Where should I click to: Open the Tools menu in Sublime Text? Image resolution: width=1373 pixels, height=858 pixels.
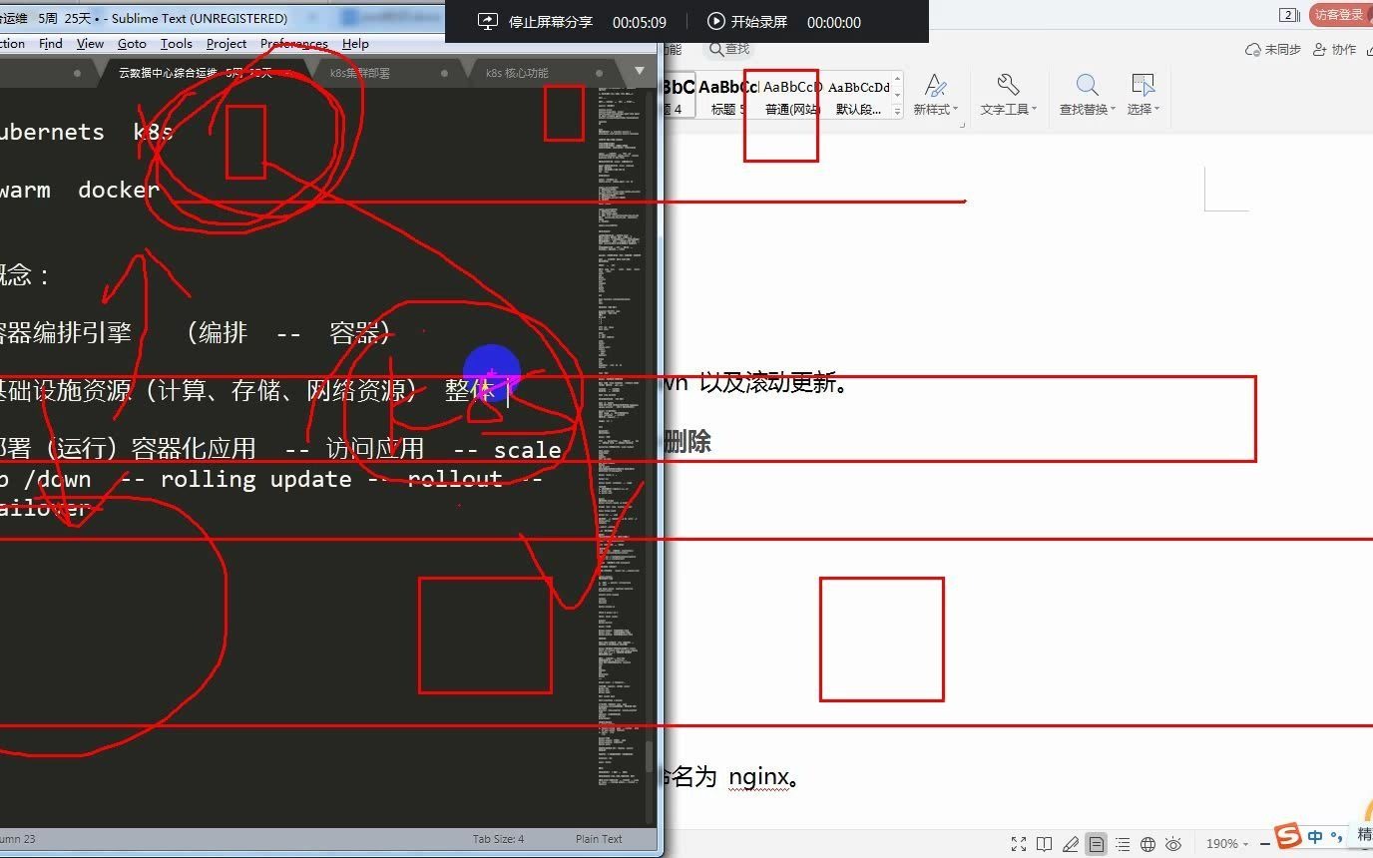[x=177, y=44]
